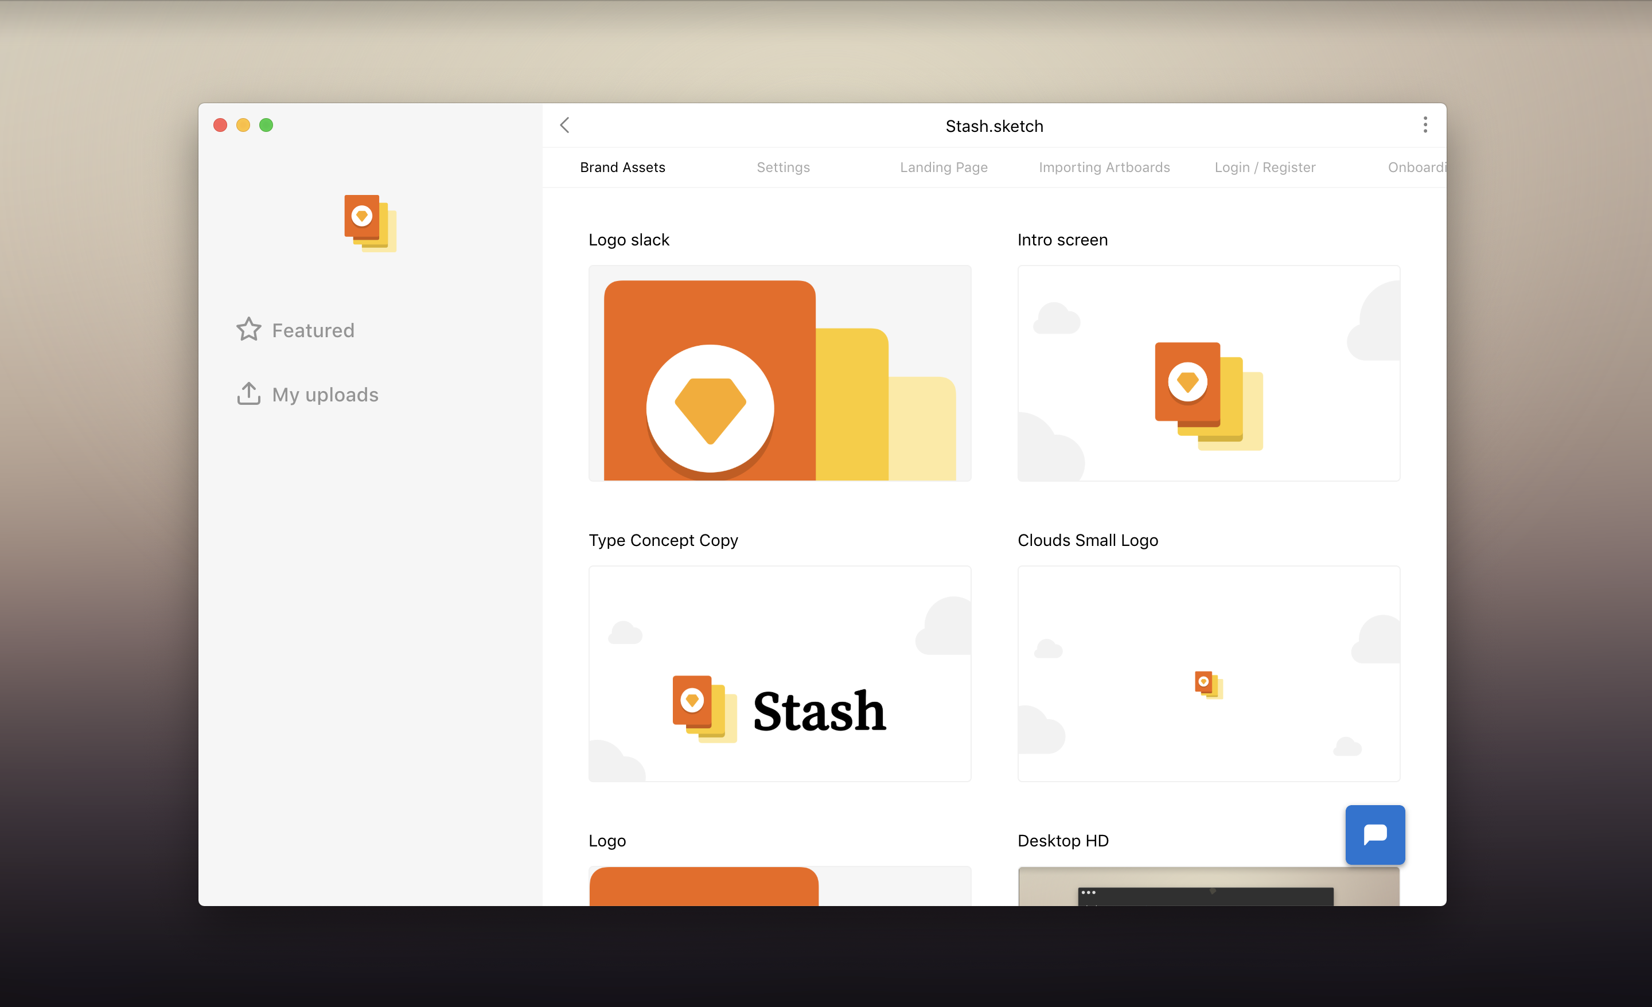This screenshot has width=1652, height=1007.
Task: Open the Importing Artboards tab
Action: tap(1104, 167)
